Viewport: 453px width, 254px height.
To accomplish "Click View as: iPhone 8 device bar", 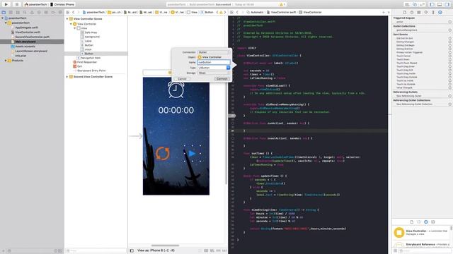I will [x=156, y=250].
